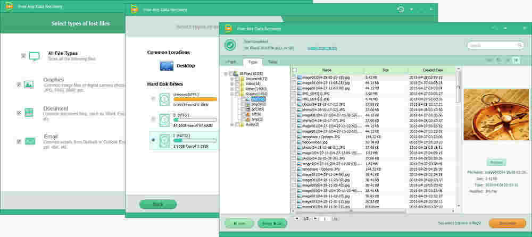Select the png item in the type tree

point(258,104)
